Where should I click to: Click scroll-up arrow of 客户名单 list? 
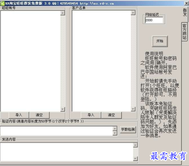coord(133,13)
